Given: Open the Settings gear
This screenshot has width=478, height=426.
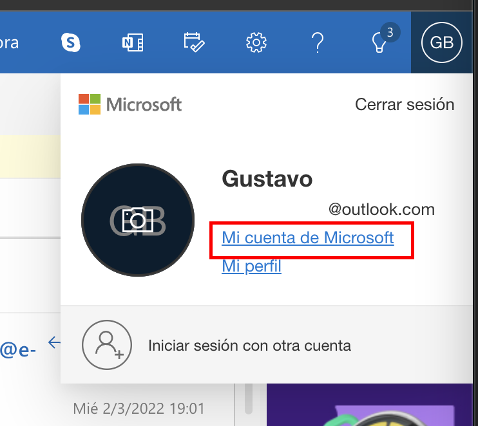Looking at the screenshot, I should 256,42.
